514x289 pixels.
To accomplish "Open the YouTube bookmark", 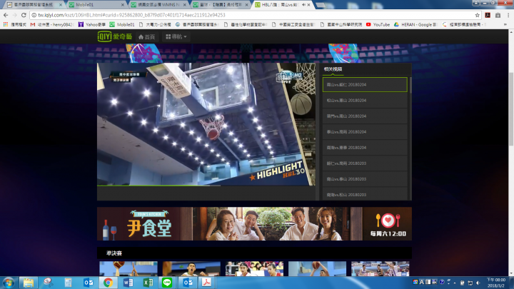I will pos(378,24).
